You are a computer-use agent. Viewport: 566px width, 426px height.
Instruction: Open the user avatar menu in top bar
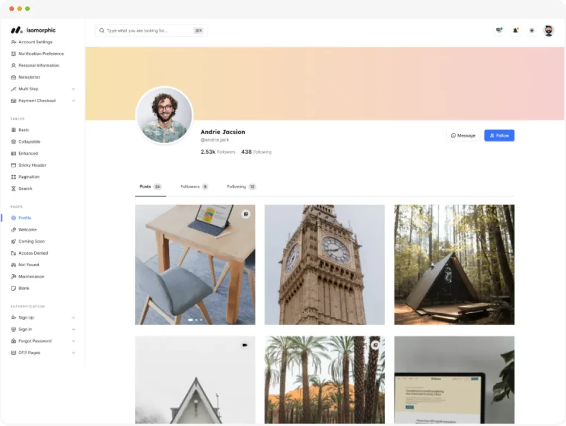click(x=549, y=31)
